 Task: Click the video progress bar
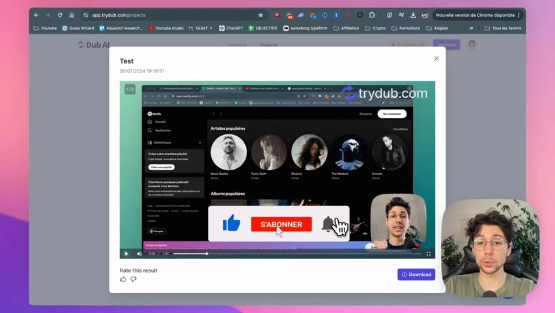coord(297,254)
